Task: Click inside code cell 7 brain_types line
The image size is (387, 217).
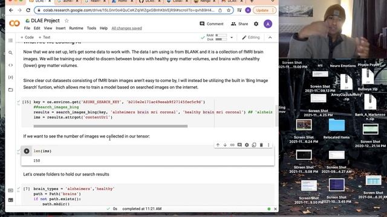Action: (x=73, y=189)
